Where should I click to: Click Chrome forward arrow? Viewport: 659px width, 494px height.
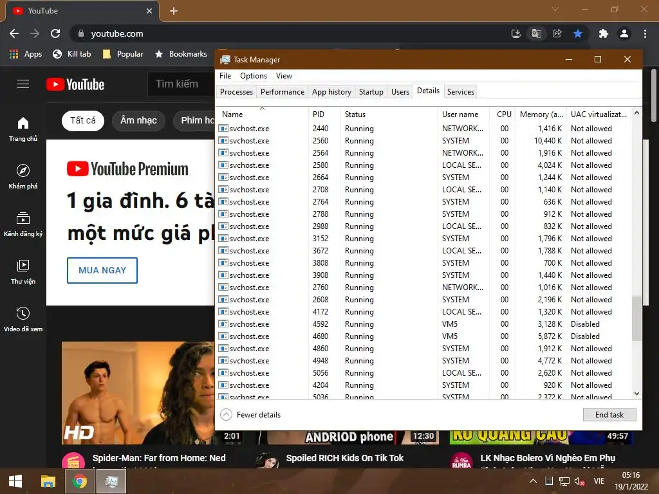click(35, 33)
